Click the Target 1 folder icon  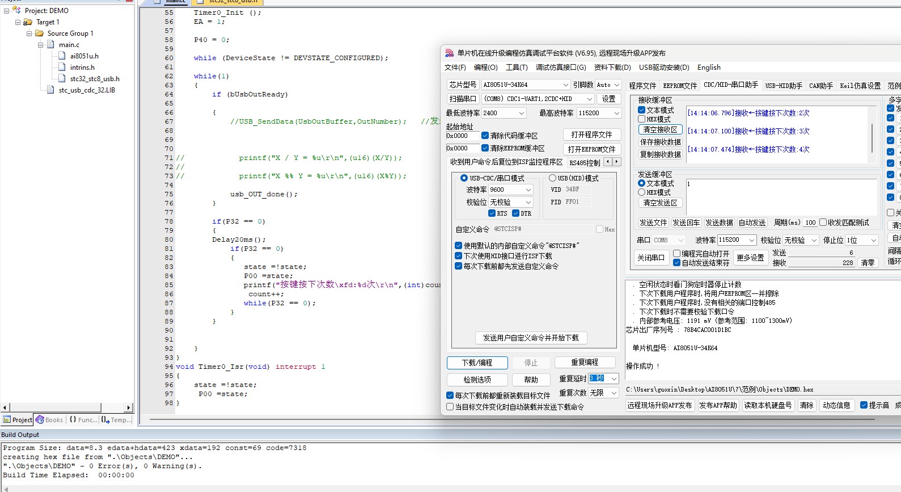coord(27,22)
